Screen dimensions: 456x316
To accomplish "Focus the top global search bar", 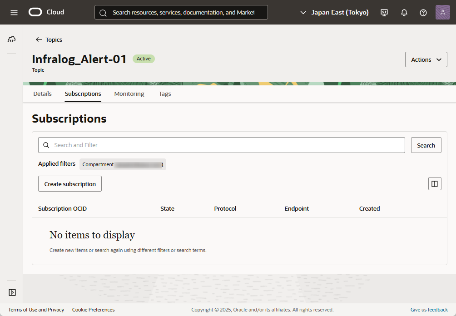I will (x=181, y=13).
